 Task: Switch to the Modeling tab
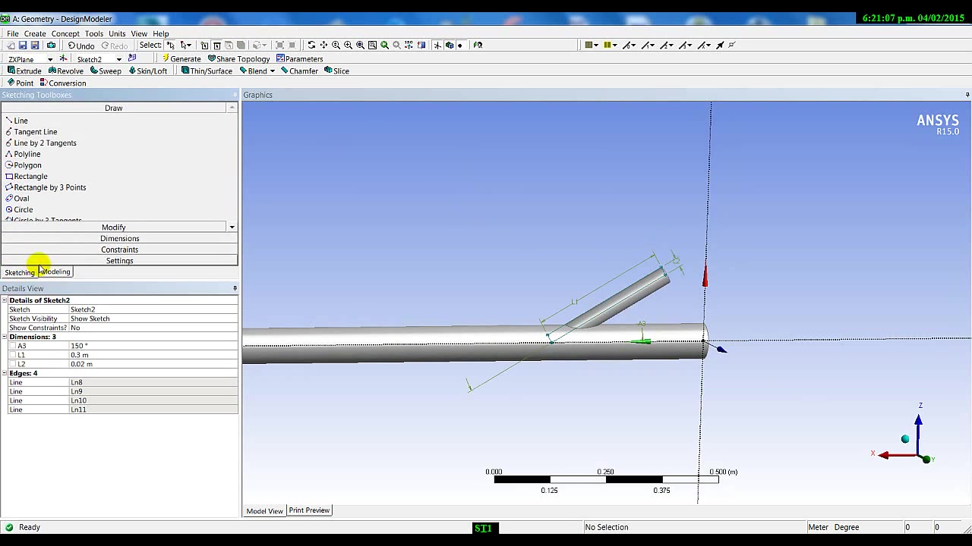(55, 271)
